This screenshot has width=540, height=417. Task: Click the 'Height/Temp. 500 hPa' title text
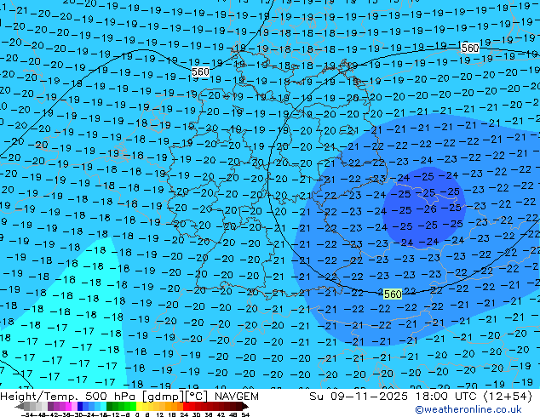(x=69, y=397)
